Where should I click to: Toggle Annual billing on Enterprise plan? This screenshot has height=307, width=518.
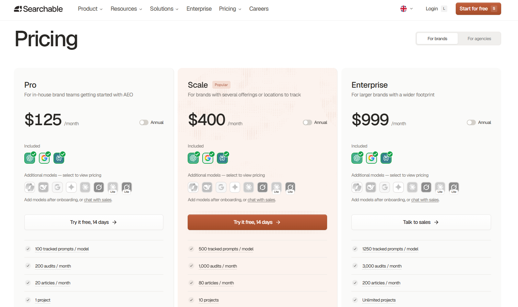[471, 123]
